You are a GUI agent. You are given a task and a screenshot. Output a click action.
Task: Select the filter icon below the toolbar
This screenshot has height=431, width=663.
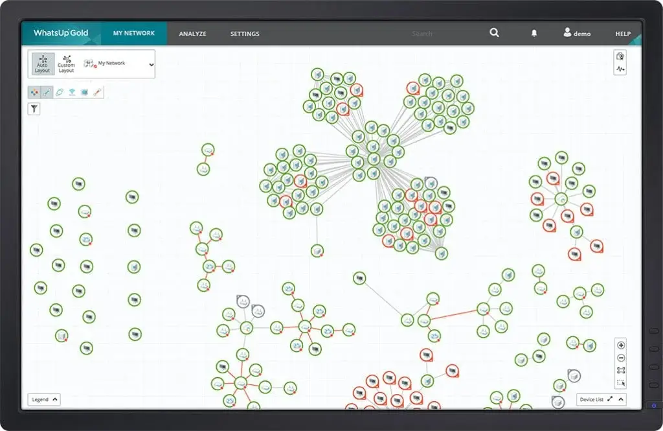point(34,108)
